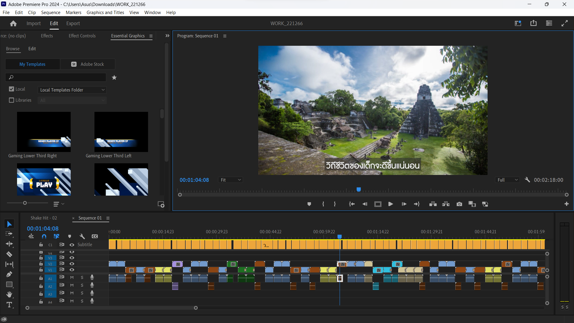Select the Razor tool
Image resolution: width=574 pixels, height=323 pixels.
coord(9,254)
